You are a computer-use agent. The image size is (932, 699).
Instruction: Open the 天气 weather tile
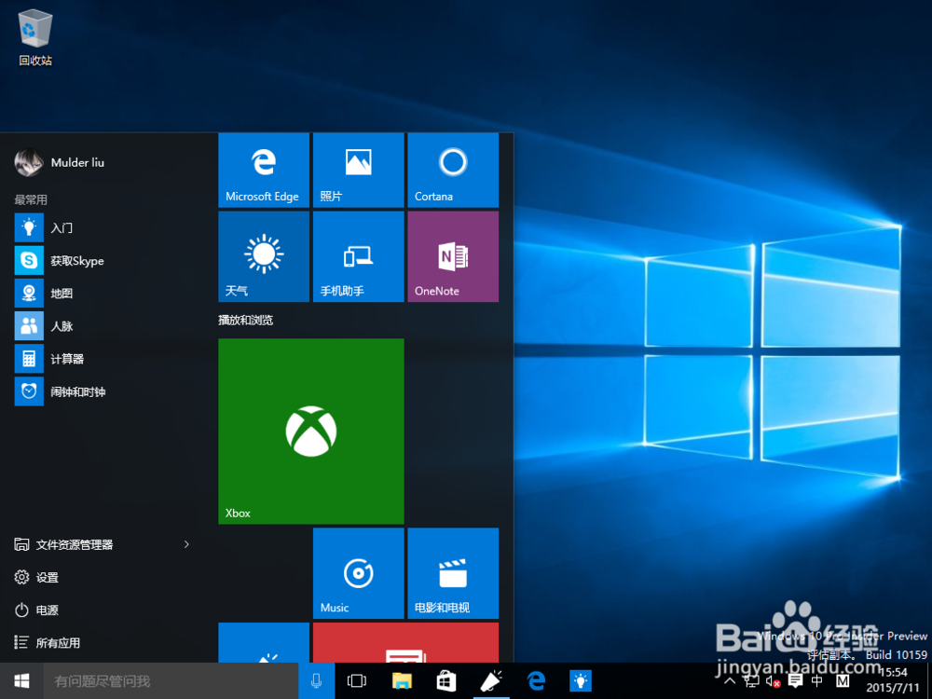tap(264, 257)
